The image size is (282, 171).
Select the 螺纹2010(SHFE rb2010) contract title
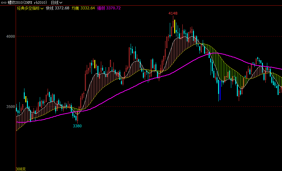point(27,3)
